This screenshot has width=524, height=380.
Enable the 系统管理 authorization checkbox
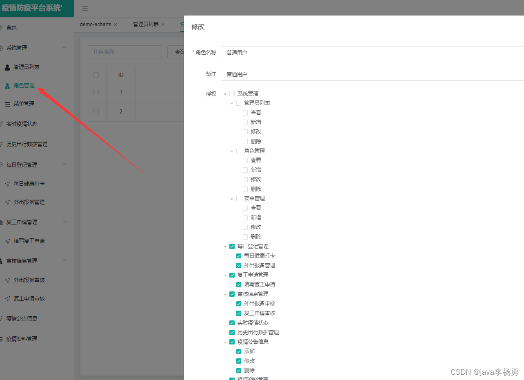pos(232,93)
